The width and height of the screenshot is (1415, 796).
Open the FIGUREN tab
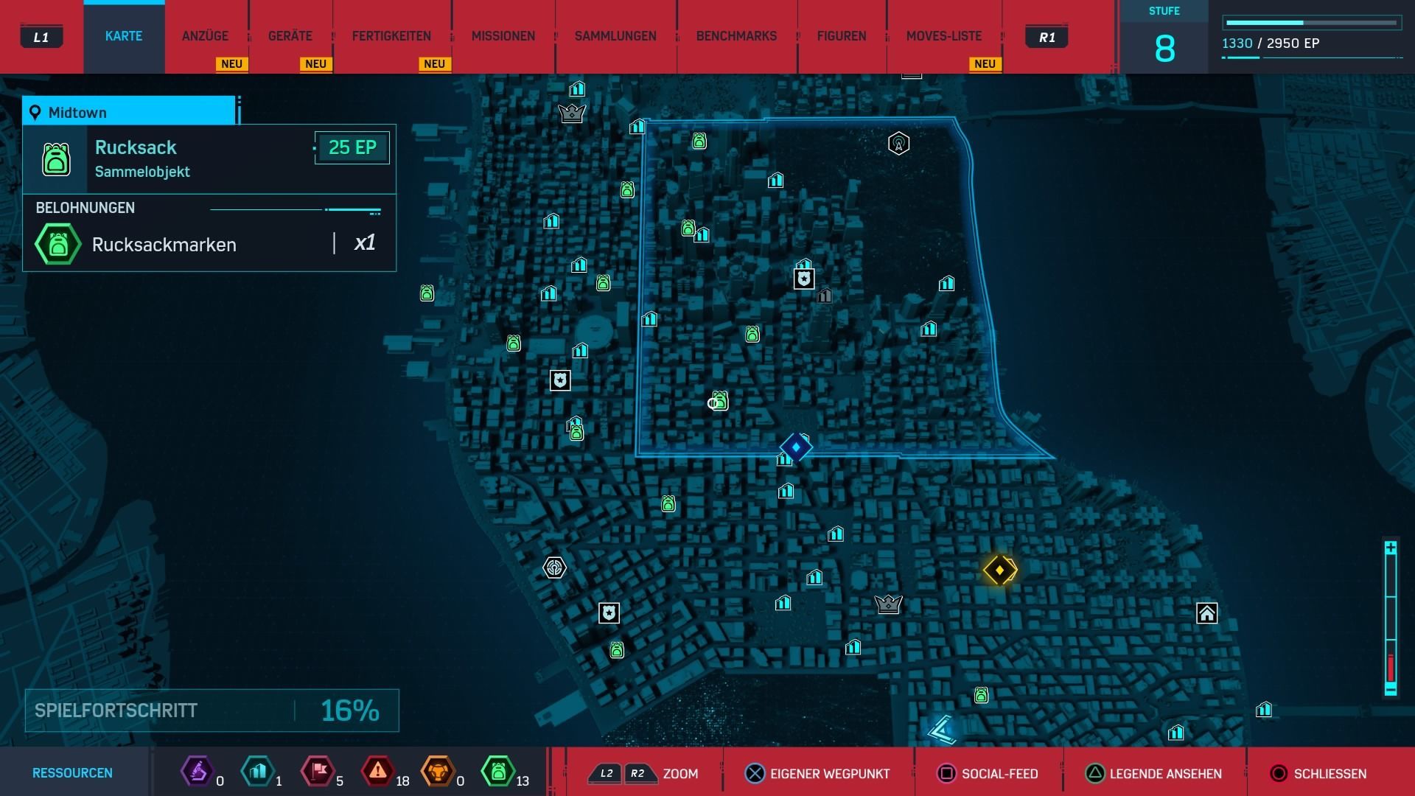coord(842,36)
